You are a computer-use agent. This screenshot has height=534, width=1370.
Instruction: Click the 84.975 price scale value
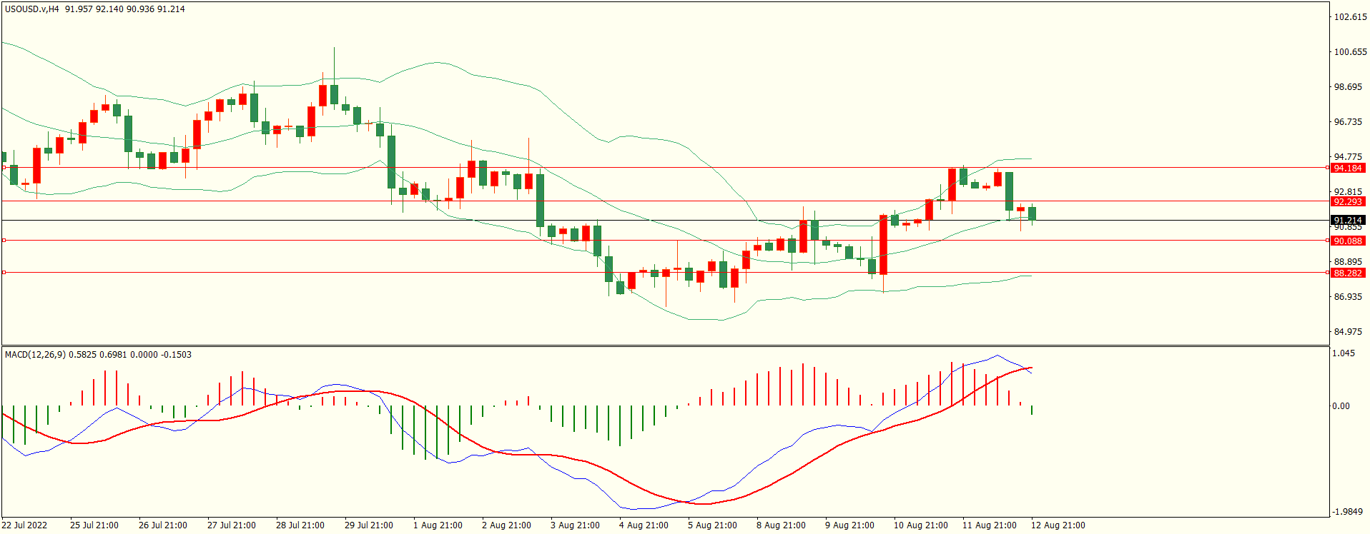(1348, 332)
